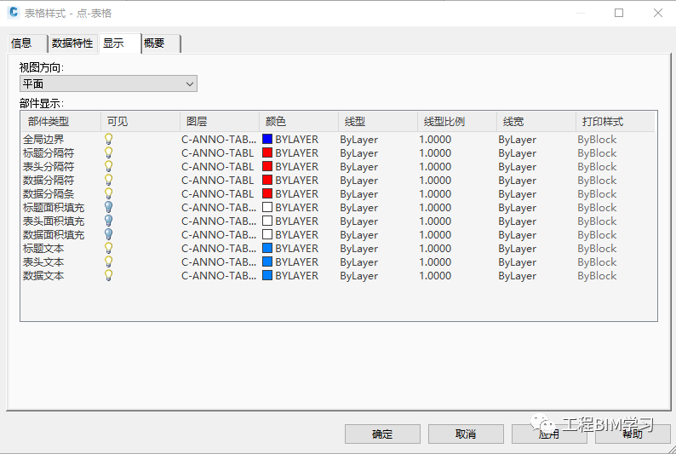
Task: Open white color swatch for 标题面积填充
Action: pos(267,207)
